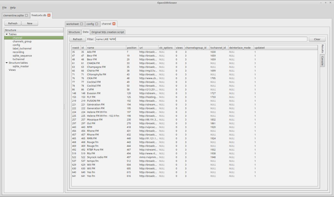Collapse the Tables tree node
This screenshot has width=334, height=197.
coord(6,34)
